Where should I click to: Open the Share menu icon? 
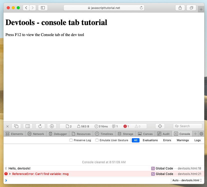pos(180,8)
